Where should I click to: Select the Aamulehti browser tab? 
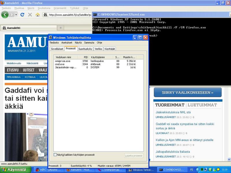click(x=29, y=28)
